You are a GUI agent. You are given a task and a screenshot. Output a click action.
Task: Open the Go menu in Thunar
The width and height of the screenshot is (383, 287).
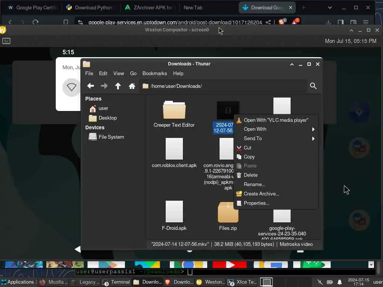click(x=134, y=74)
